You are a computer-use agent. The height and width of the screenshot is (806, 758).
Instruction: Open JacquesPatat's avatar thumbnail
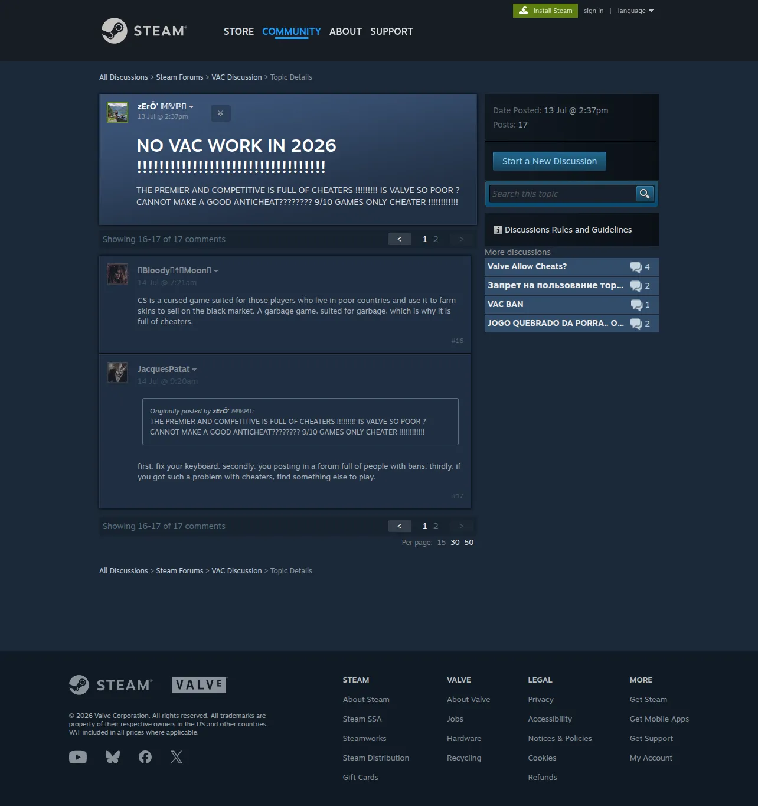117,373
